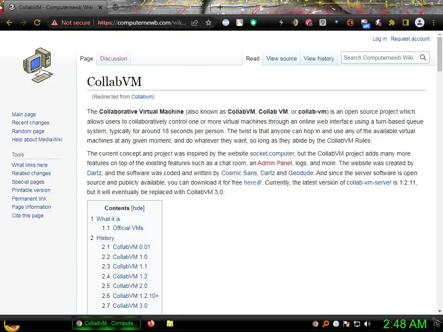
Task: Click the flag with red X tray icon
Action: pyautogui.click(x=347, y=324)
